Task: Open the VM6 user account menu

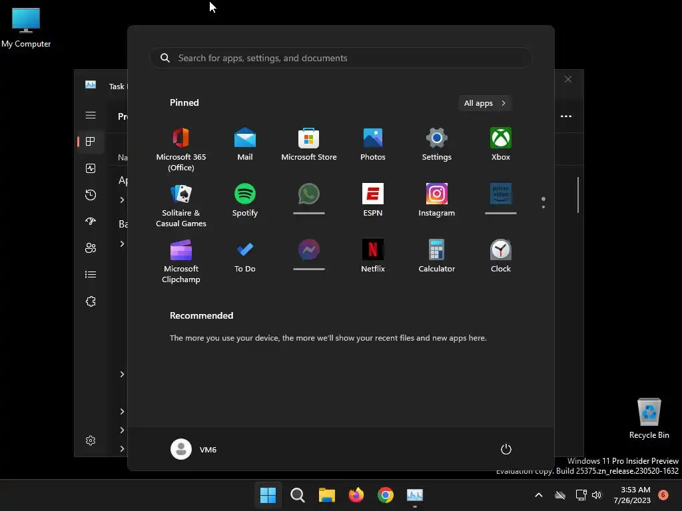Action: coord(194,449)
